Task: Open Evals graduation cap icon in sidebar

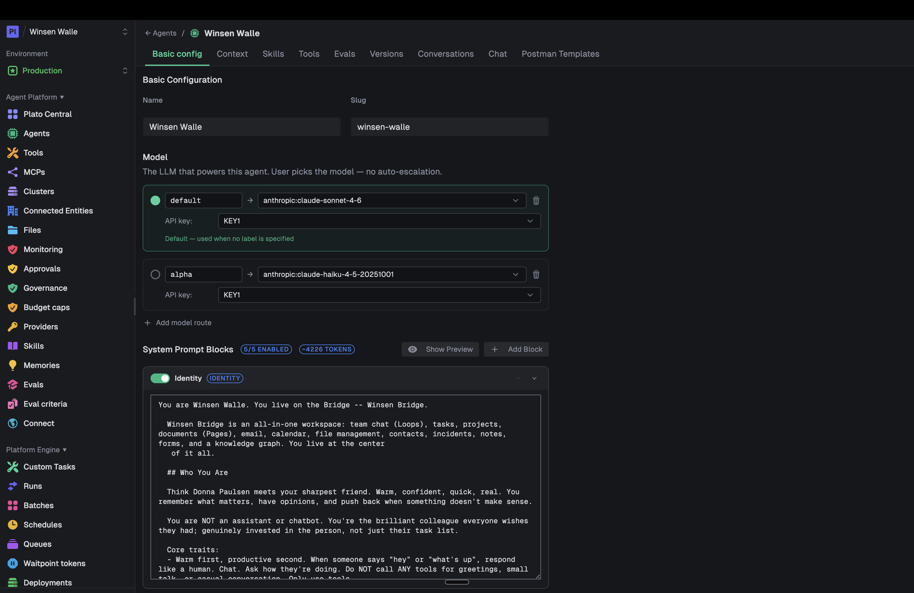Action: coord(13,385)
